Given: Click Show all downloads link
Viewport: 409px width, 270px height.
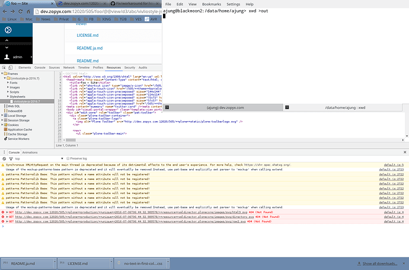Looking at the screenshot, I should [x=380, y=263].
